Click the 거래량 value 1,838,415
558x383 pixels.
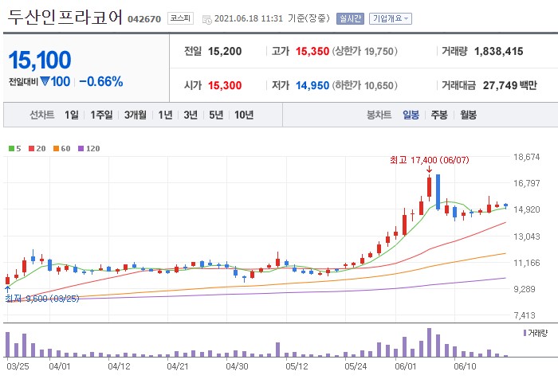pyautogui.click(x=498, y=51)
